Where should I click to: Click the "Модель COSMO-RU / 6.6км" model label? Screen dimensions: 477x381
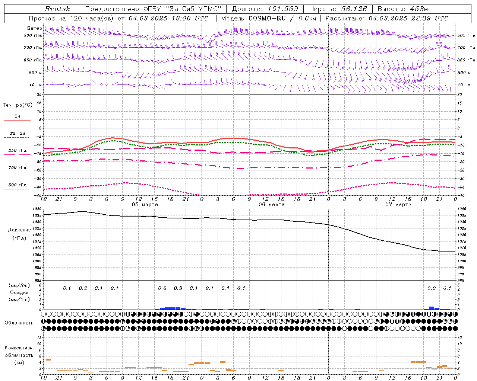(269, 18)
